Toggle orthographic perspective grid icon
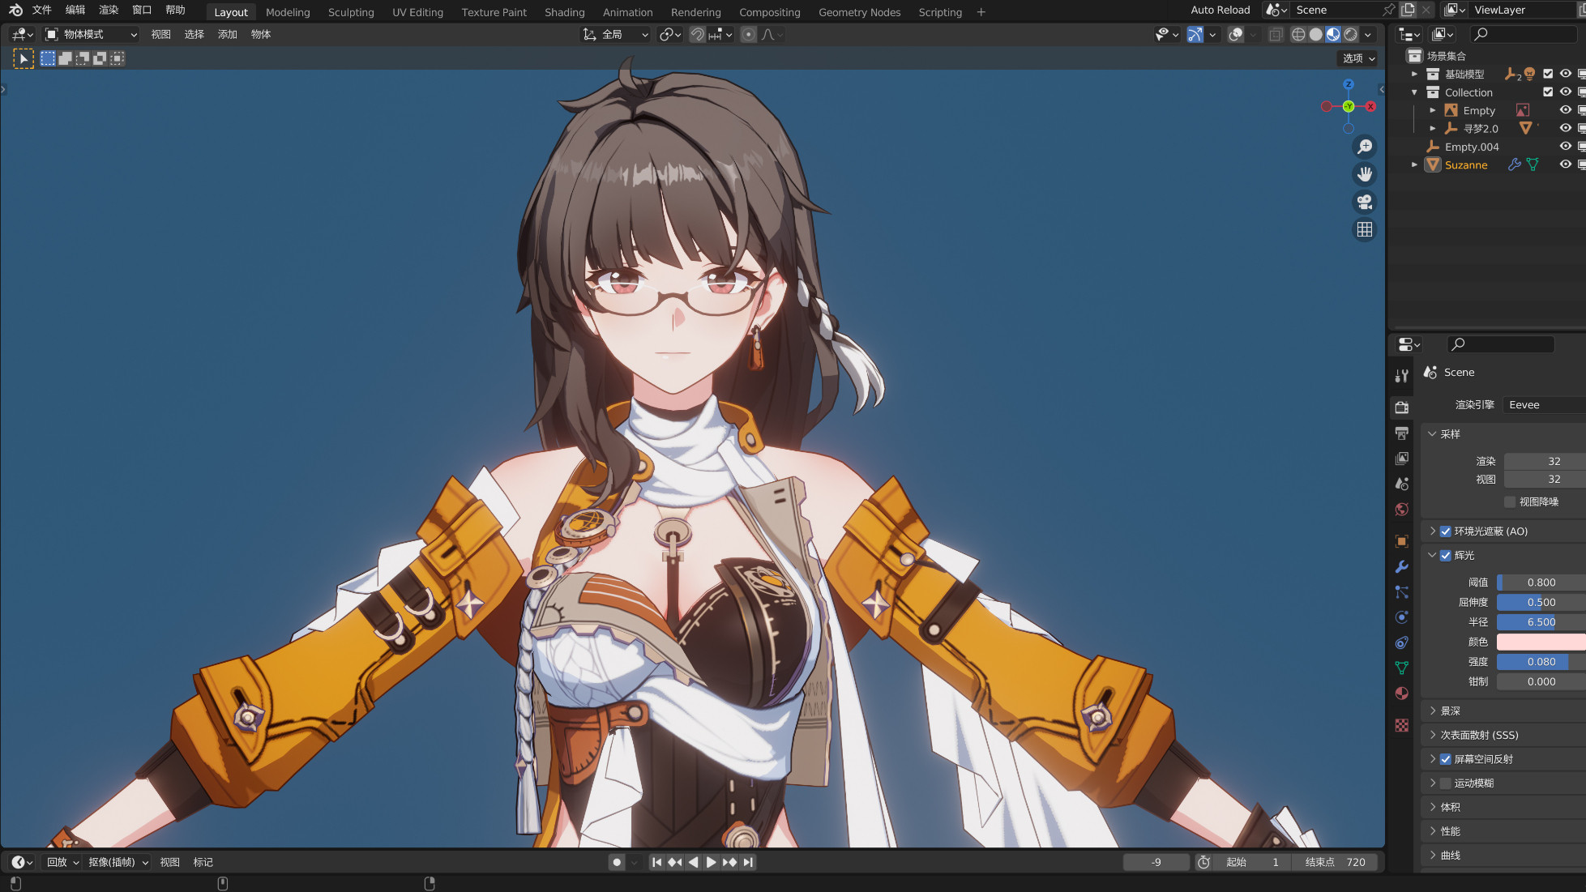The image size is (1586, 892). (1365, 230)
